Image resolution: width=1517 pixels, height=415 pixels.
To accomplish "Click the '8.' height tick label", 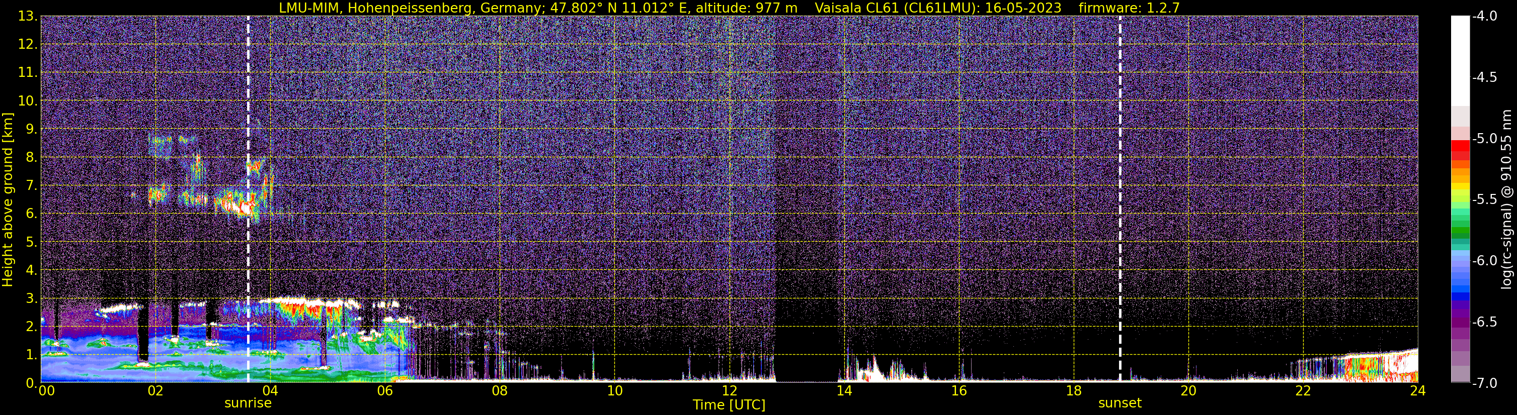I will point(31,158).
